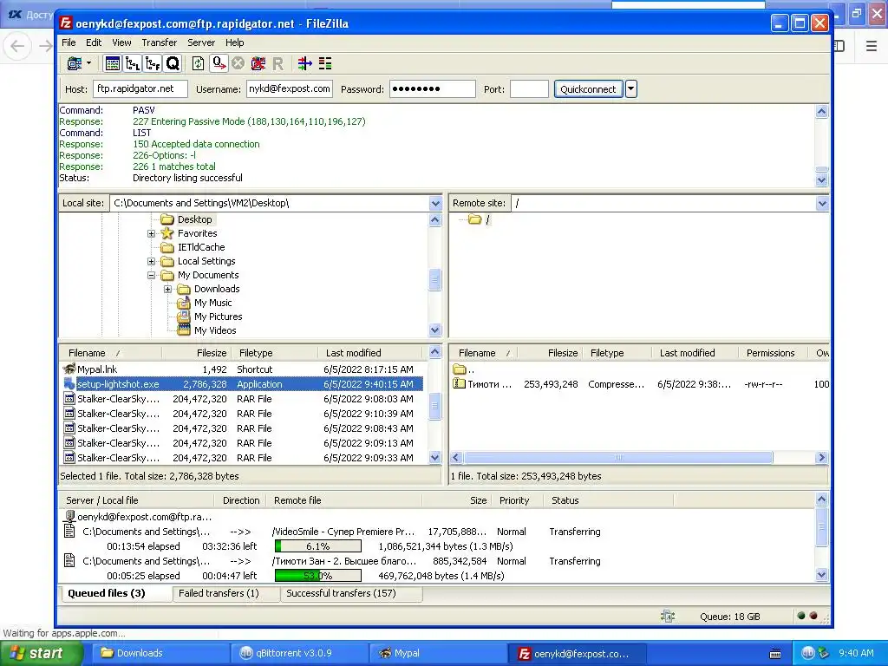This screenshot has height=666, width=888.
Task: Open the File menu
Action: [x=69, y=42]
